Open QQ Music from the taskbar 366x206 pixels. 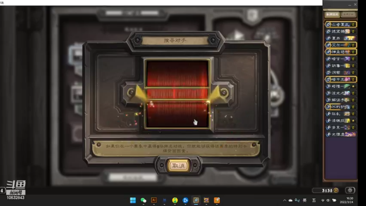(175, 200)
